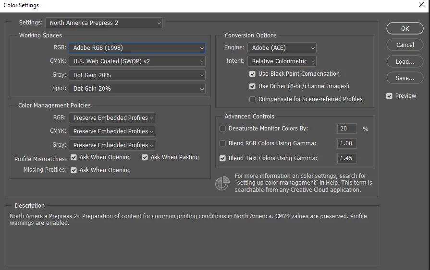The image size is (430, 270).
Task: Enable Compensate for Scene-referred Profiles
Action: click(252, 99)
